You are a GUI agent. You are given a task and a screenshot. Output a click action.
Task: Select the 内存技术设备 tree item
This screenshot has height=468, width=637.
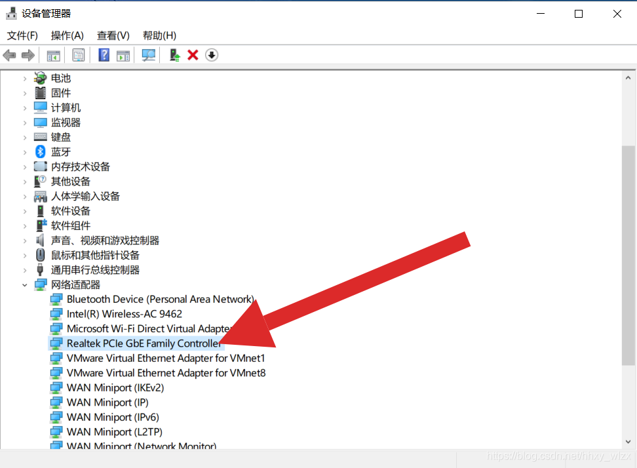(81, 167)
